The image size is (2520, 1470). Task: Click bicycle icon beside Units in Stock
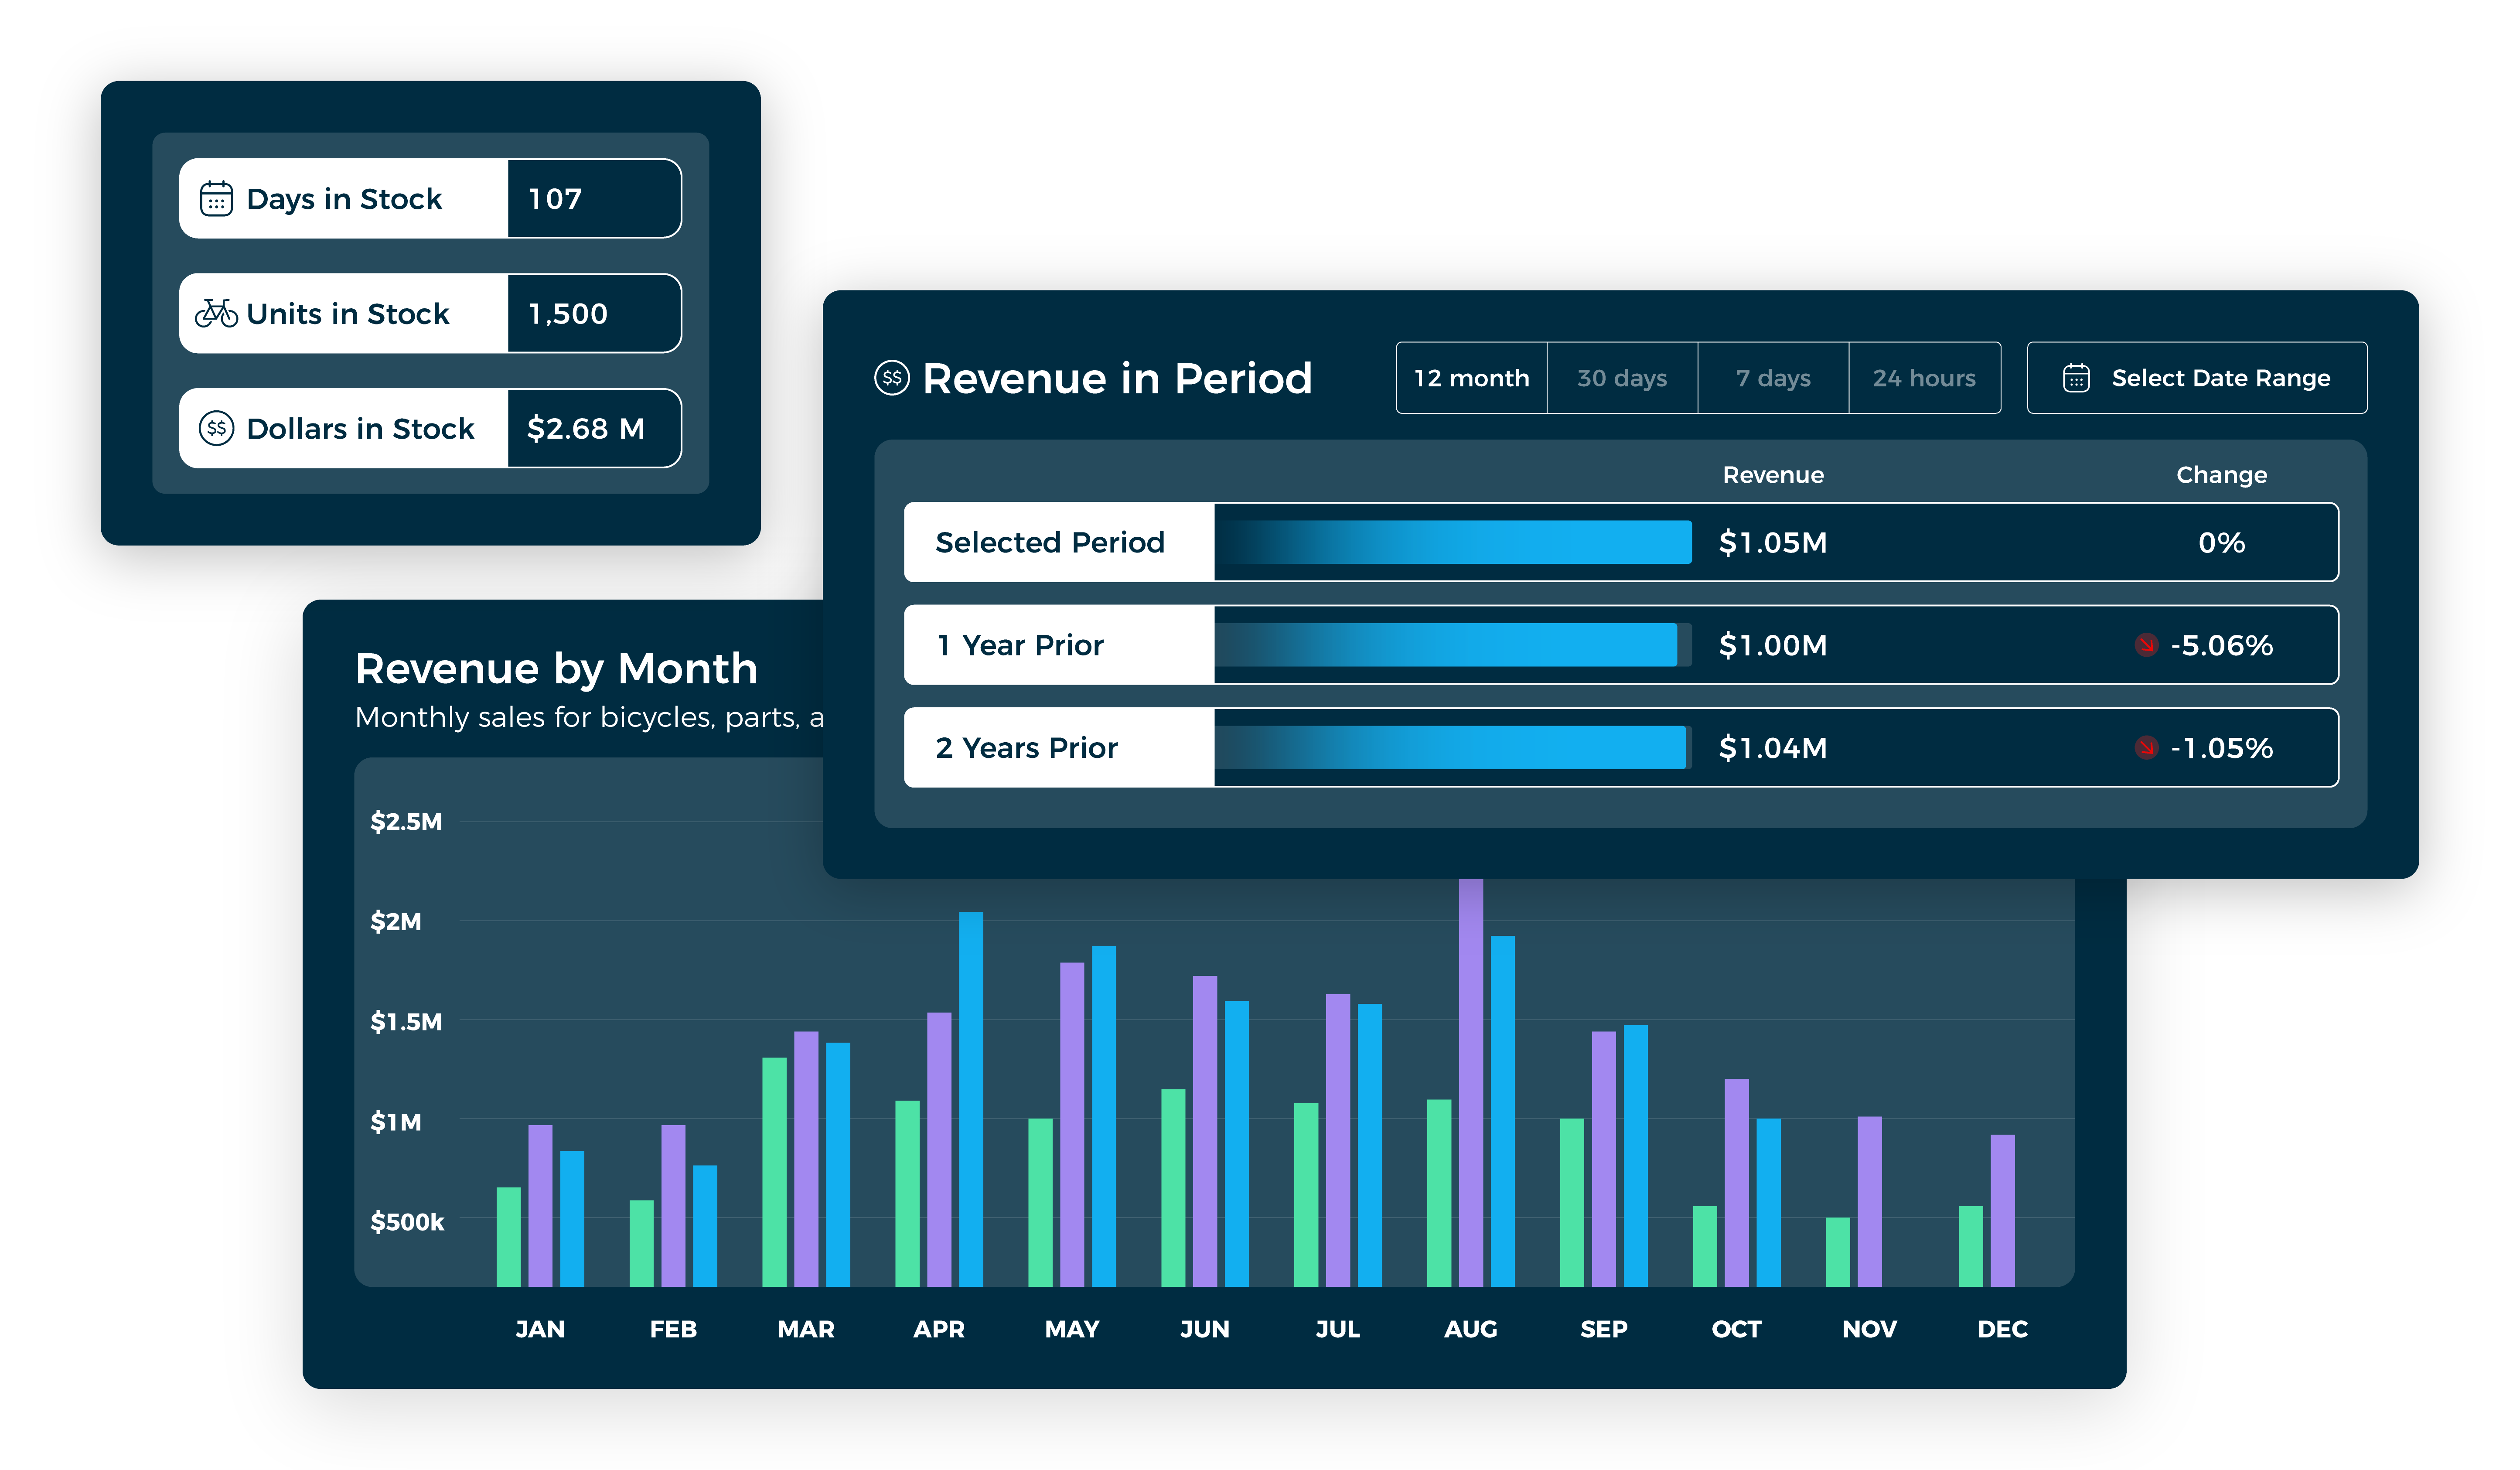point(216,313)
